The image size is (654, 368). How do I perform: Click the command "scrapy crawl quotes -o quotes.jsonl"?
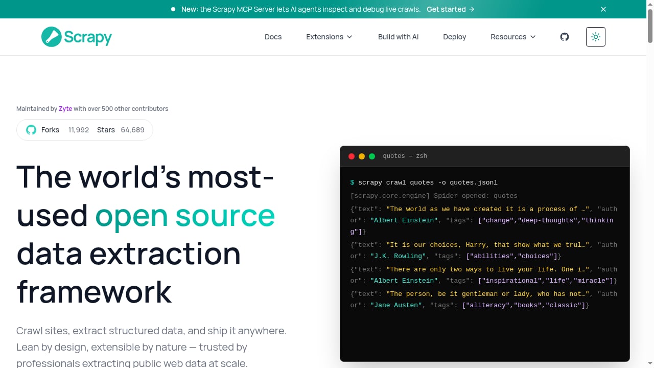pos(428,182)
